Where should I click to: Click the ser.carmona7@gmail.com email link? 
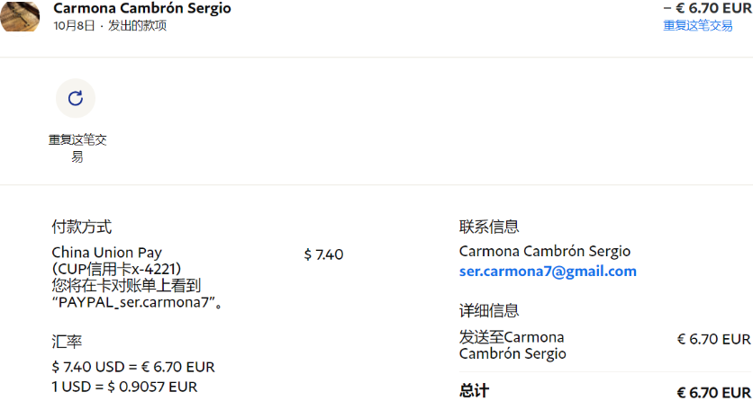[548, 272]
